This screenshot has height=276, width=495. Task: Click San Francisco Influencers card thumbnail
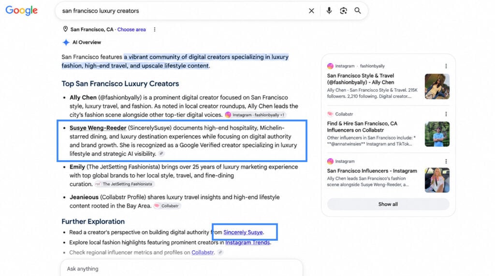[x=437, y=180]
